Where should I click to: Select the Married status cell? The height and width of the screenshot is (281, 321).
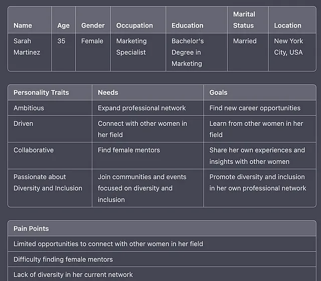[x=248, y=52]
